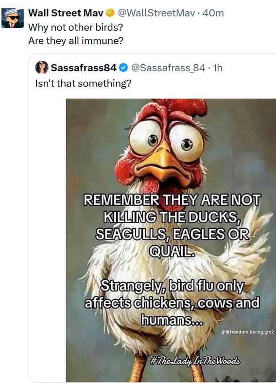Viewport: 276px width, 383px height.
Task: Click the #TheLadyInTheWoods hashtag caption
Action: [x=195, y=360]
